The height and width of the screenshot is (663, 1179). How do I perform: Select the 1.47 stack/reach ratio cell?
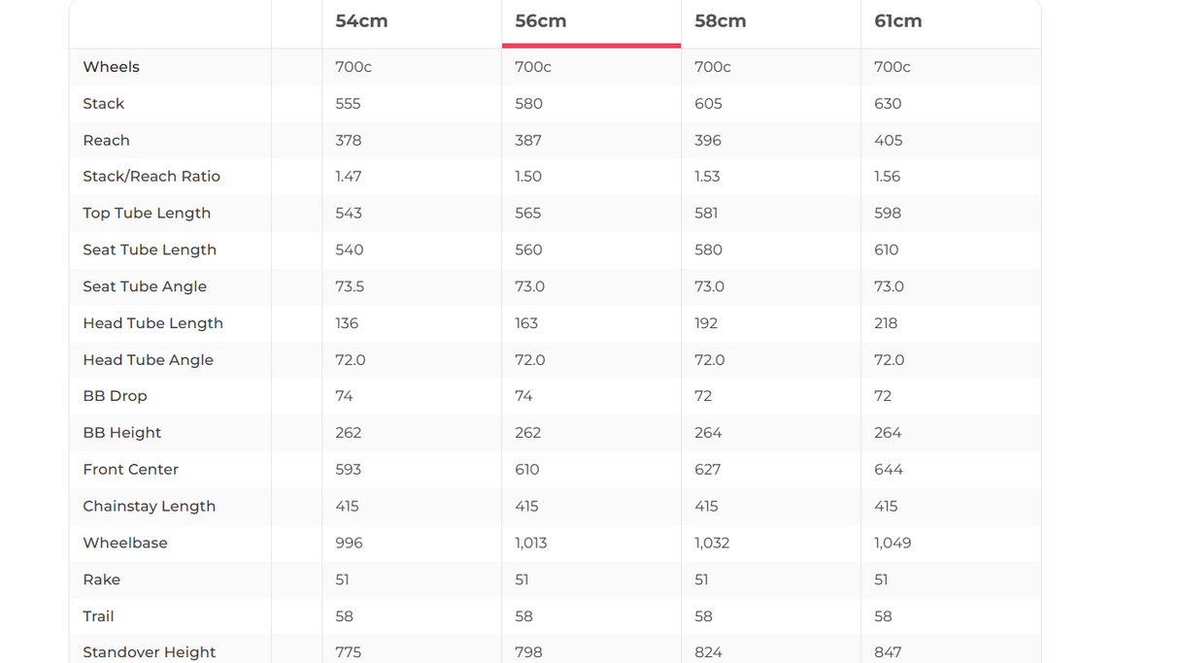349,177
